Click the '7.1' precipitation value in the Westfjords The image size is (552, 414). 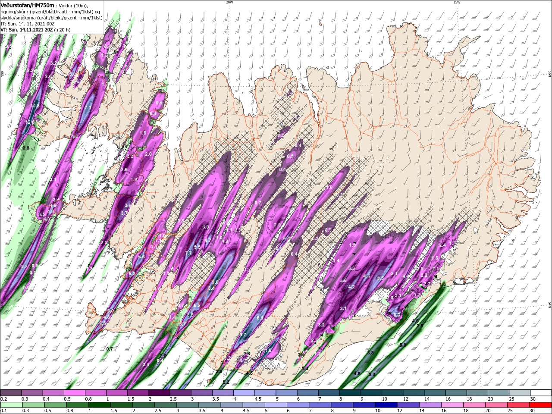(88, 107)
